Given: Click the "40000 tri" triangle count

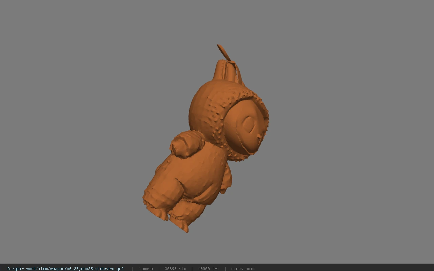Looking at the screenshot, I should click(209, 269).
